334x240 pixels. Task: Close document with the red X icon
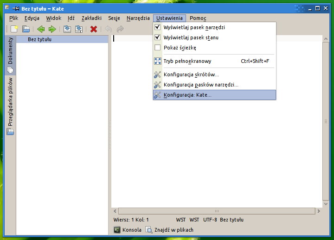click(94, 29)
